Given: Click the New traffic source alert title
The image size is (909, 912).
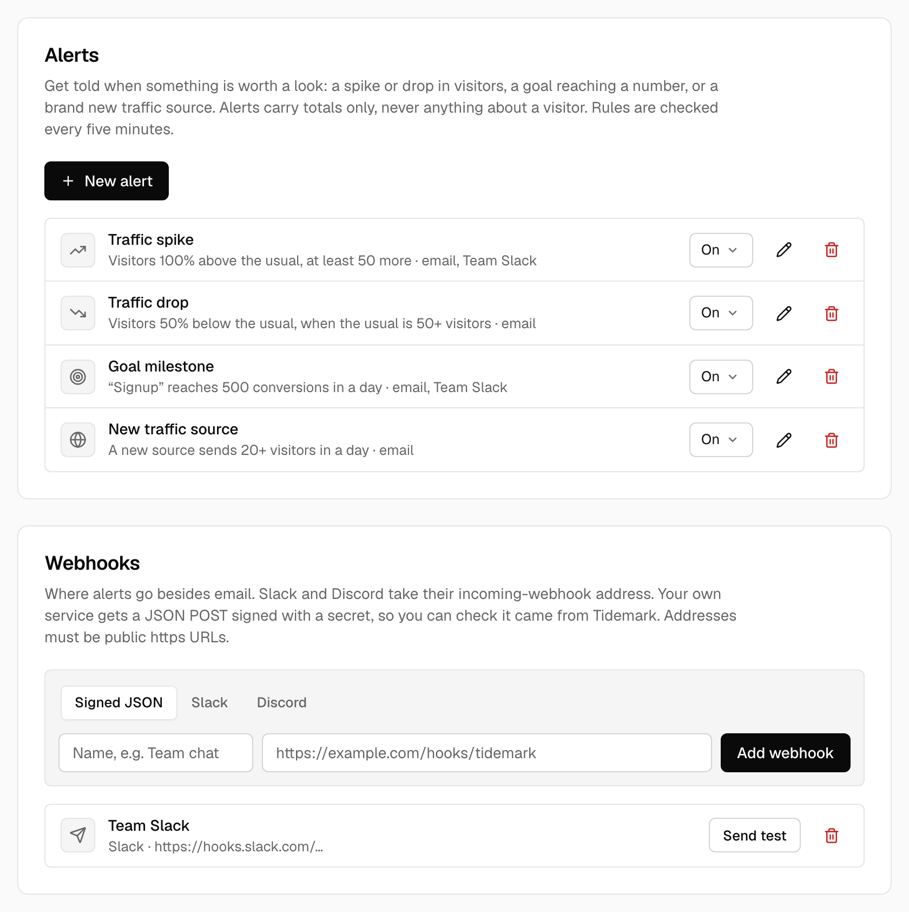Looking at the screenshot, I should click(173, 429).
